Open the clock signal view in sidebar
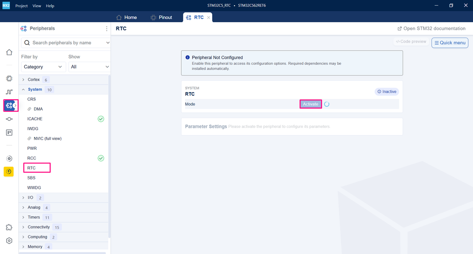The image size is (473, 254). (x=9, y=92)
